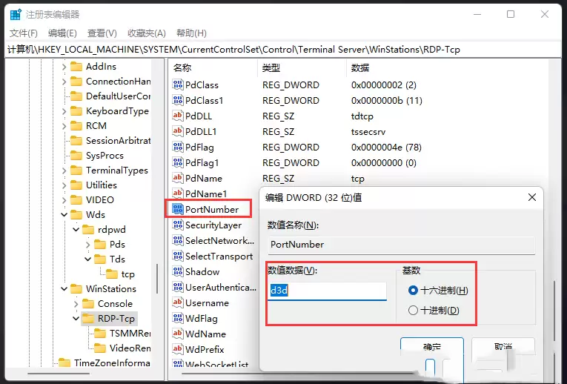Click the 取消 button in dialog

pyautogui.click(x=503, y=347)
